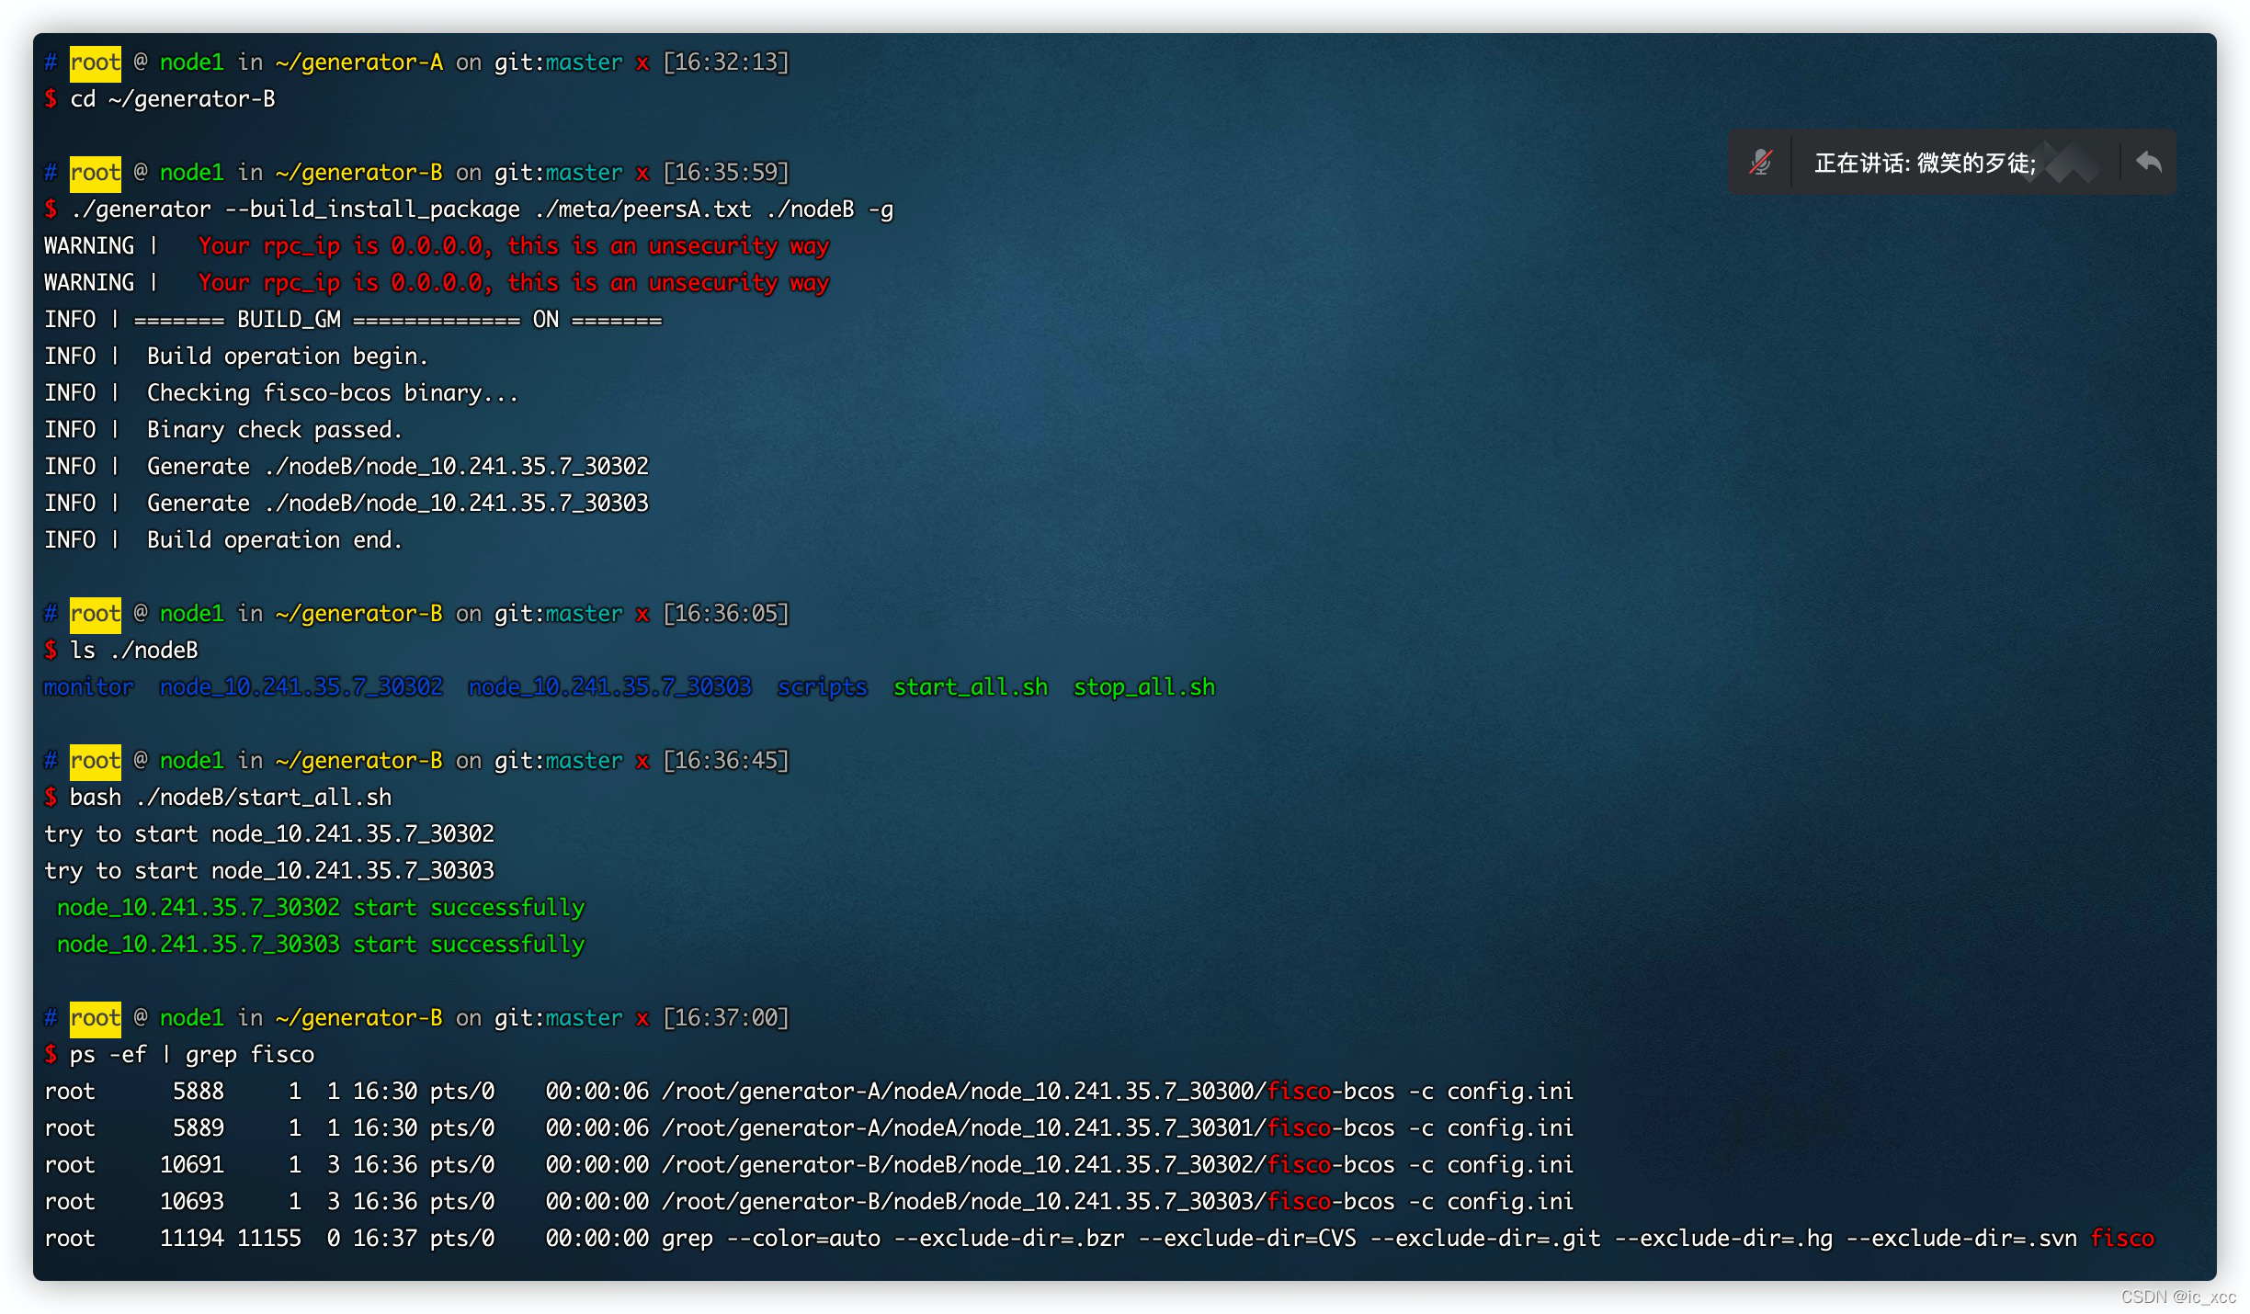Click node_10.241.35.7_30302 directory in ls output
The image size is (2250, 1314).
pyautogui.click(x=301, y=687)
